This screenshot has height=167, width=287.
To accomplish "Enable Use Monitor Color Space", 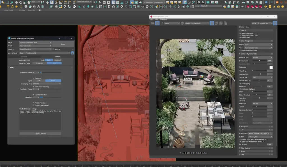I will pos(240,51).
